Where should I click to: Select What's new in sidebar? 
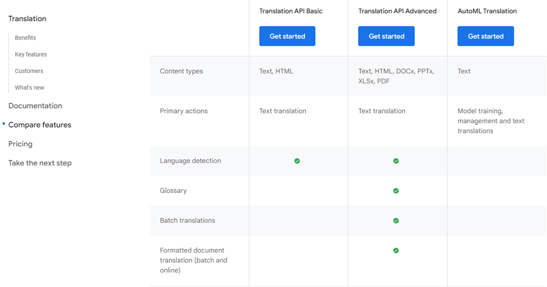pyautogui.click(x=30, y=88)
